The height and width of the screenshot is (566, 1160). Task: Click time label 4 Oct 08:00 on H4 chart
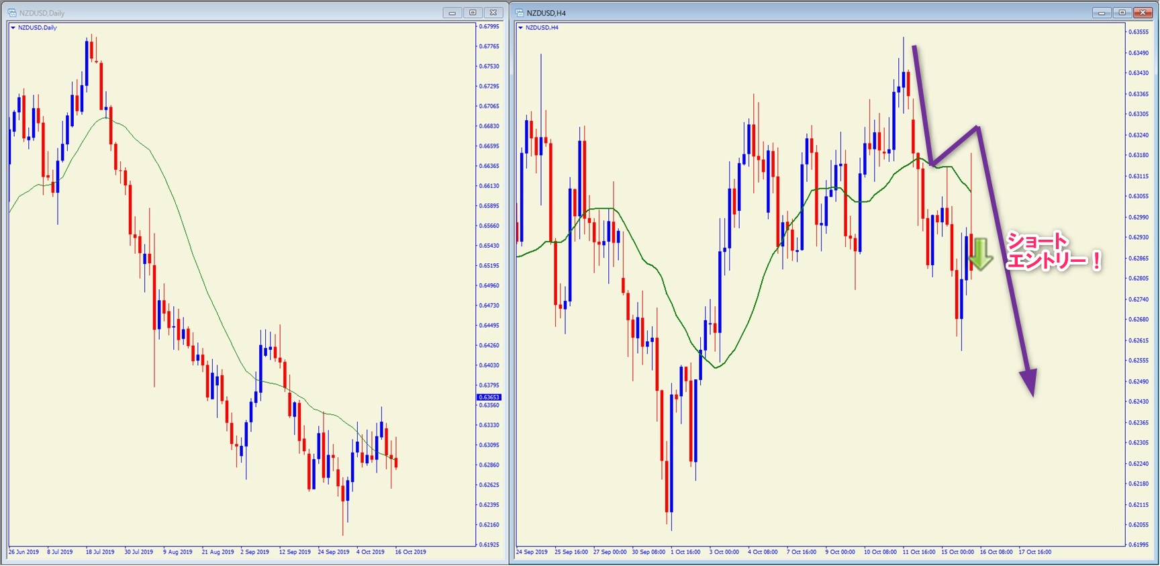click(x=763, y=552)
